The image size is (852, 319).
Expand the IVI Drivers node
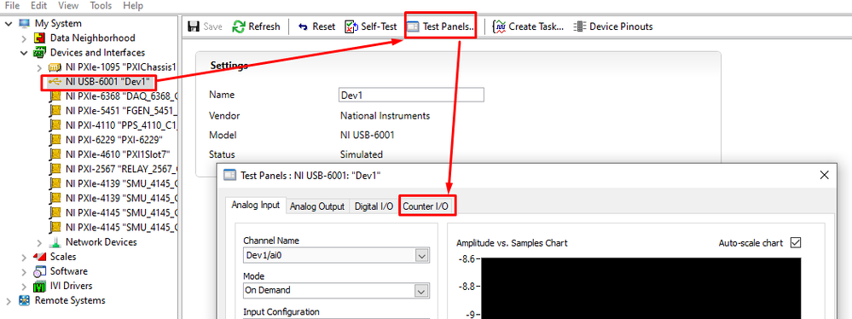[x=24, y=286]
